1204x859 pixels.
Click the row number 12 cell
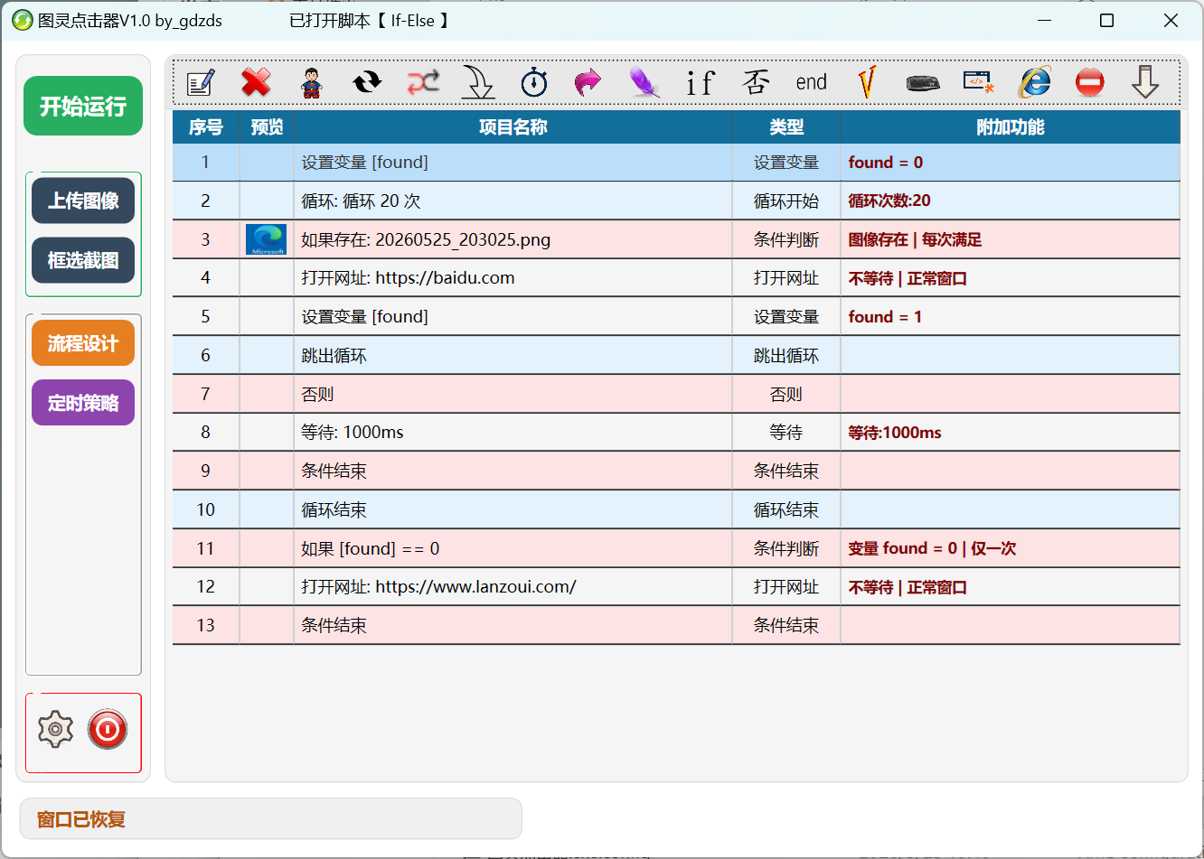[x=206, y=587]
